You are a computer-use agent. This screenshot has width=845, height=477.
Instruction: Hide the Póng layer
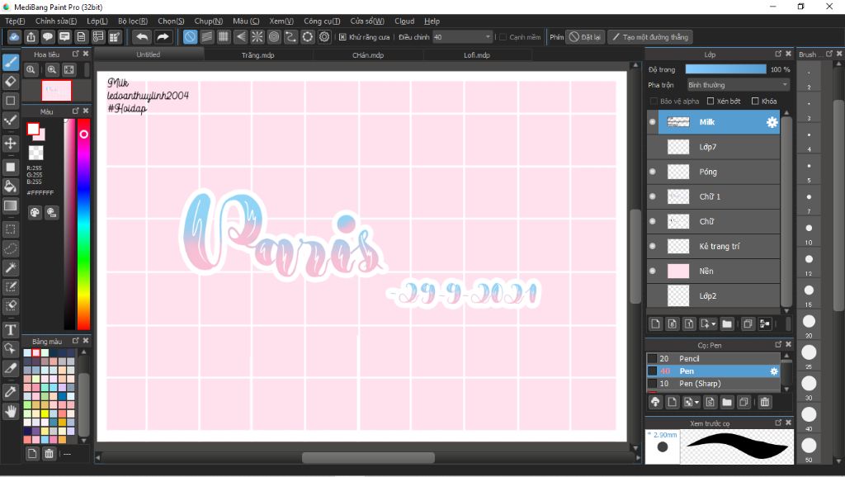coord(653,172)
